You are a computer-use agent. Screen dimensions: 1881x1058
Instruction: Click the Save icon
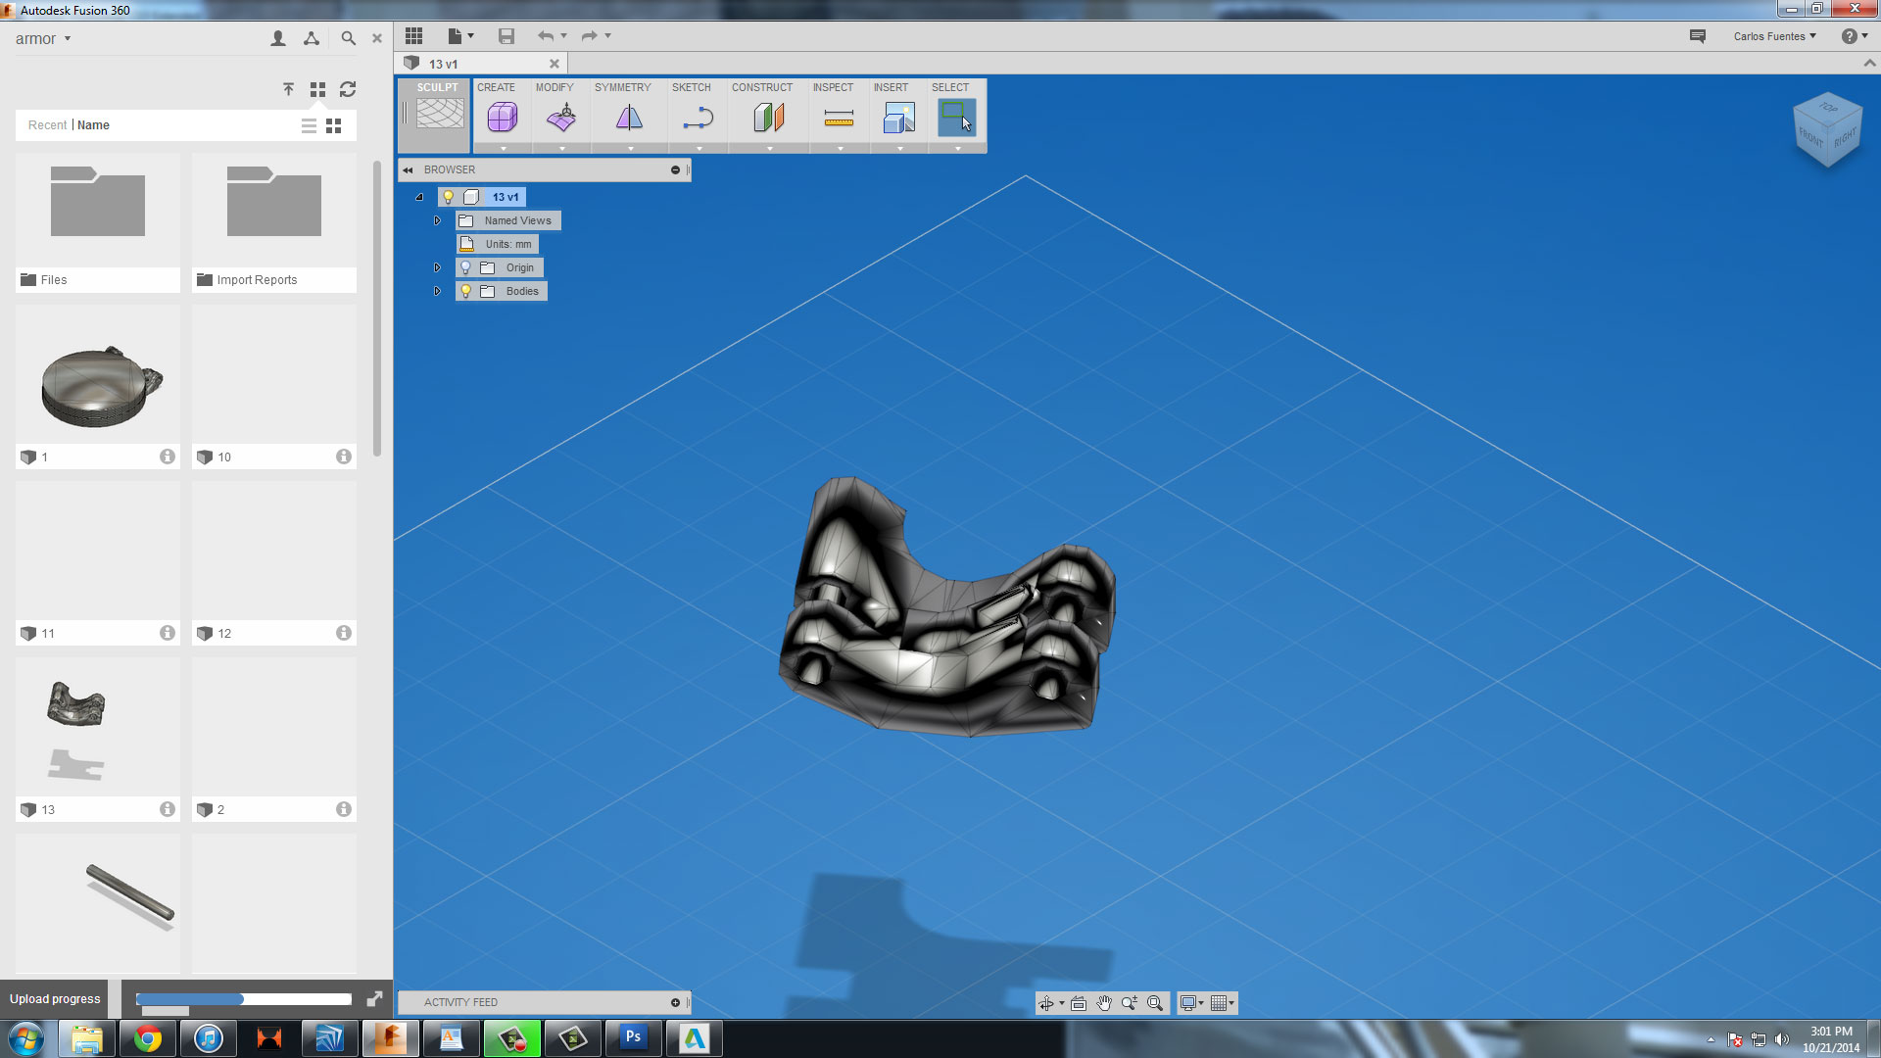(506, 36)
